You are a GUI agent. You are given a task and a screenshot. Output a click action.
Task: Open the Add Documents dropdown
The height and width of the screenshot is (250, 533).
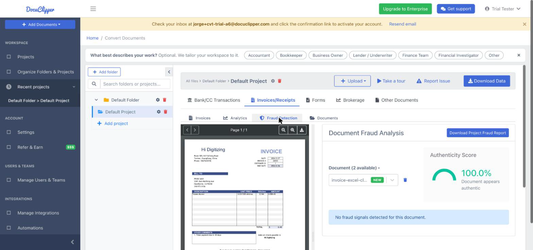tap(40, 24)
